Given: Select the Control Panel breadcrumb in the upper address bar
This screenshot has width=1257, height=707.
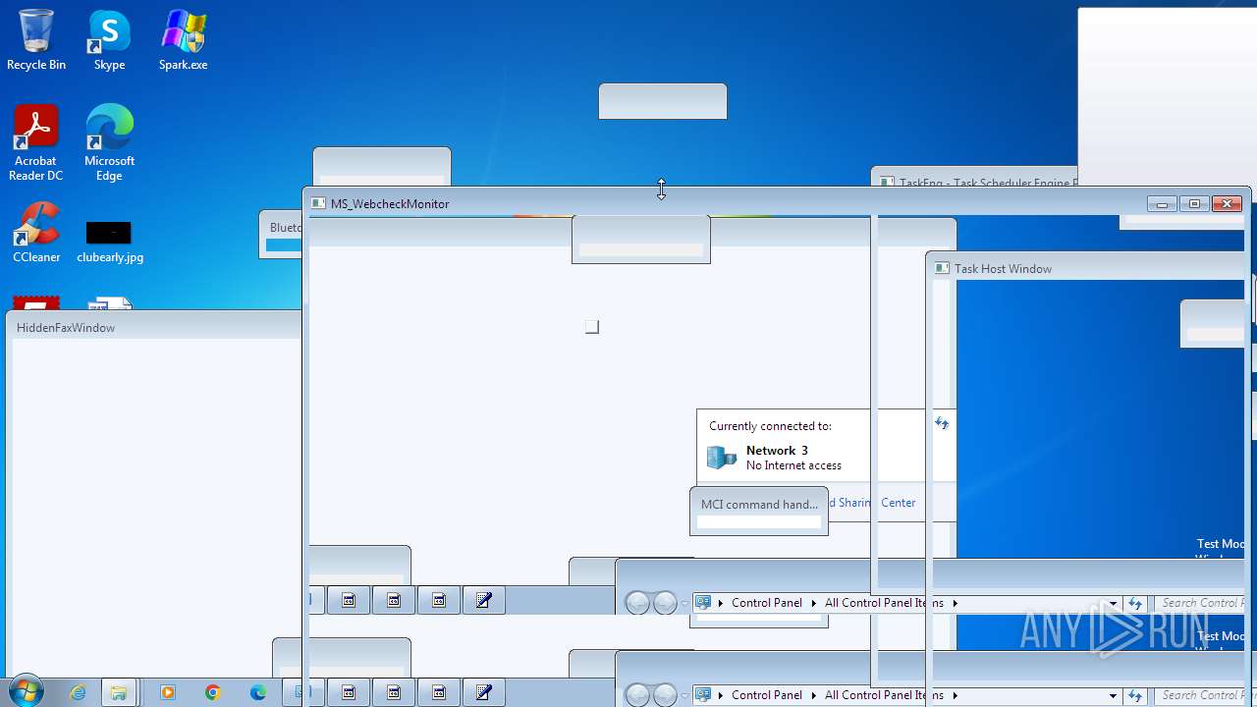Looking at the screenshot, I should click(767, 603).
